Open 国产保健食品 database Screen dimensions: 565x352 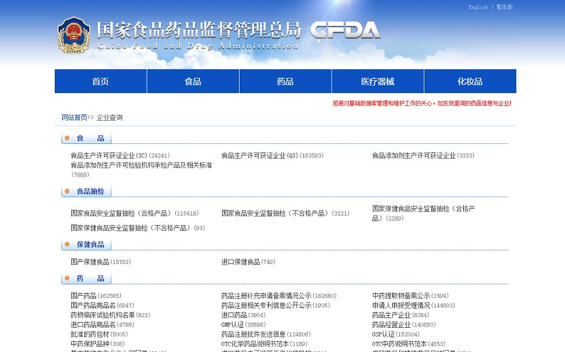(x=101, y=262)
